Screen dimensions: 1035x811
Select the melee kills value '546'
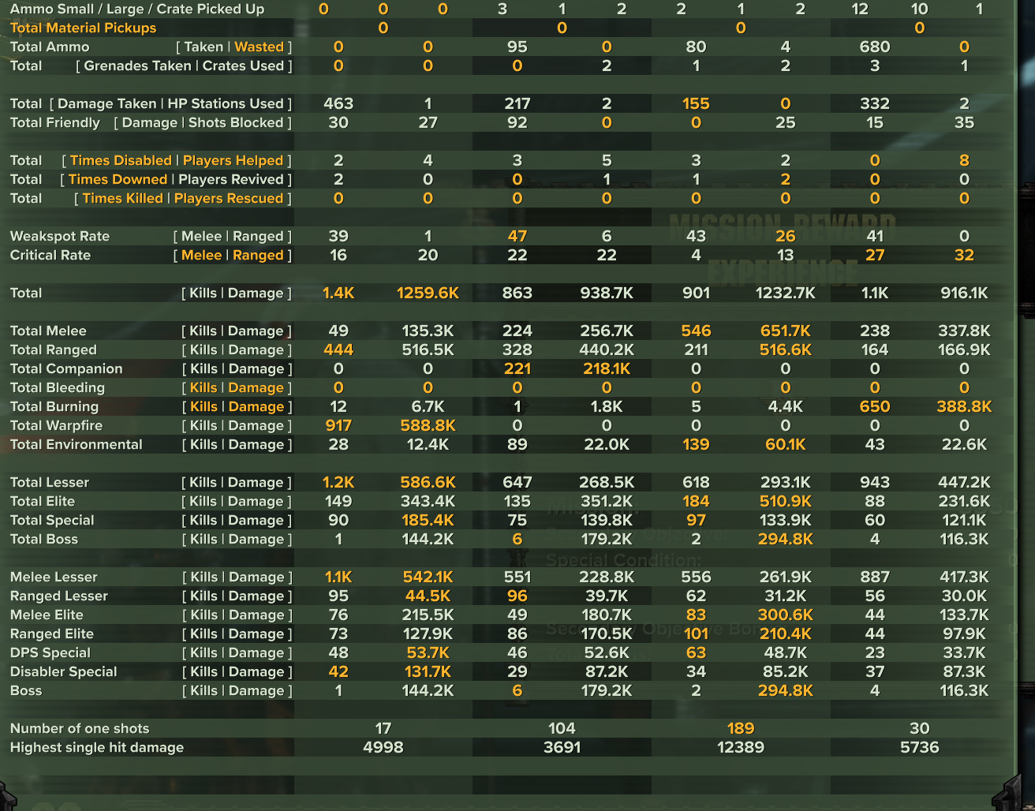click(696, 331)
